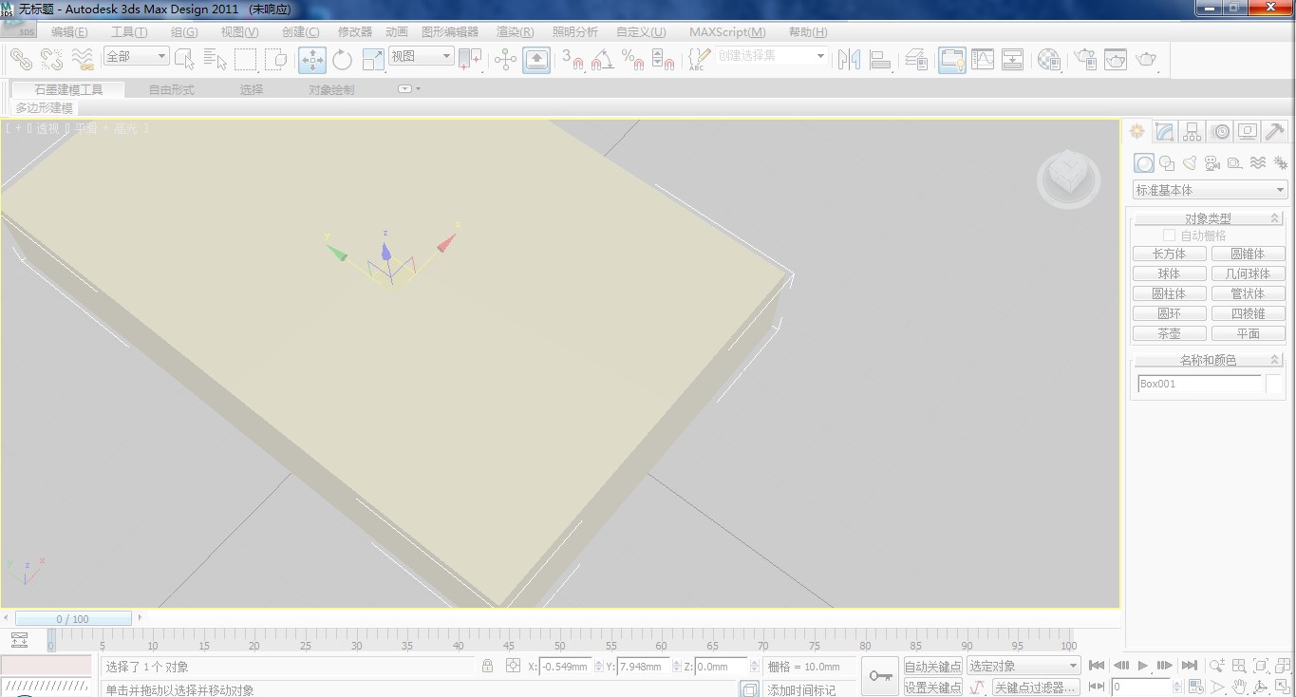This screenshot has width=1296, height=697.
Task: Open the 编辑(E) menu
Action: click(x=69, y=32)
